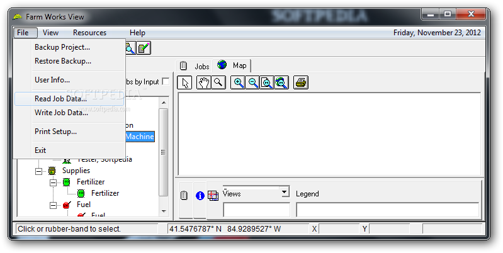Open the View menu
Viewport: 503px width, 253px height.
point(51,33)
